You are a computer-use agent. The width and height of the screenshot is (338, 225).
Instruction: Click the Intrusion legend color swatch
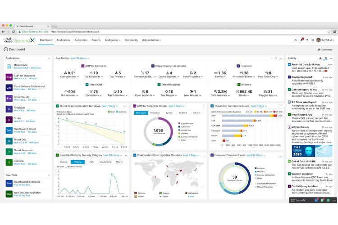coord(256,168)
